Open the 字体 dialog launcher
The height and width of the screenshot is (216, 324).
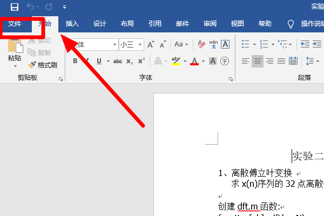coord(231,79)
